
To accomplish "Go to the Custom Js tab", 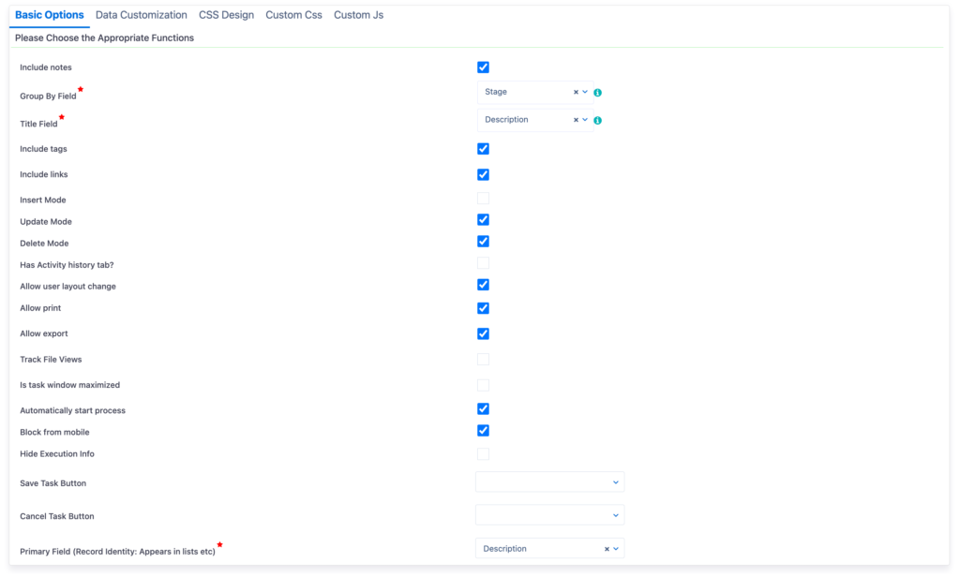I will [358, 14].
